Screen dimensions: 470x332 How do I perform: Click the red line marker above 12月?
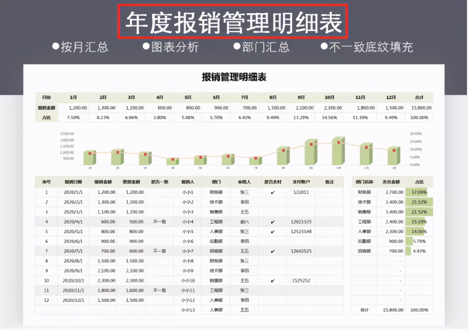click(x=393, y=149)
